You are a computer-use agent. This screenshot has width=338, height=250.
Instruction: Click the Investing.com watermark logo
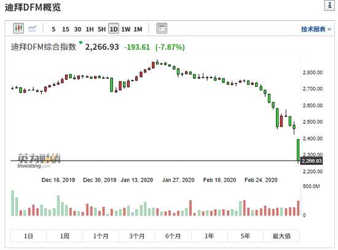pyautogui.click(x=39, y=161)
